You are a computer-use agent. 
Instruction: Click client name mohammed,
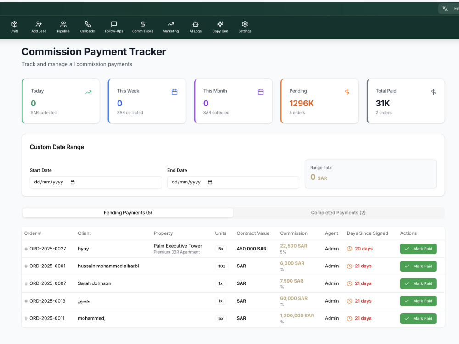(92, 318)
